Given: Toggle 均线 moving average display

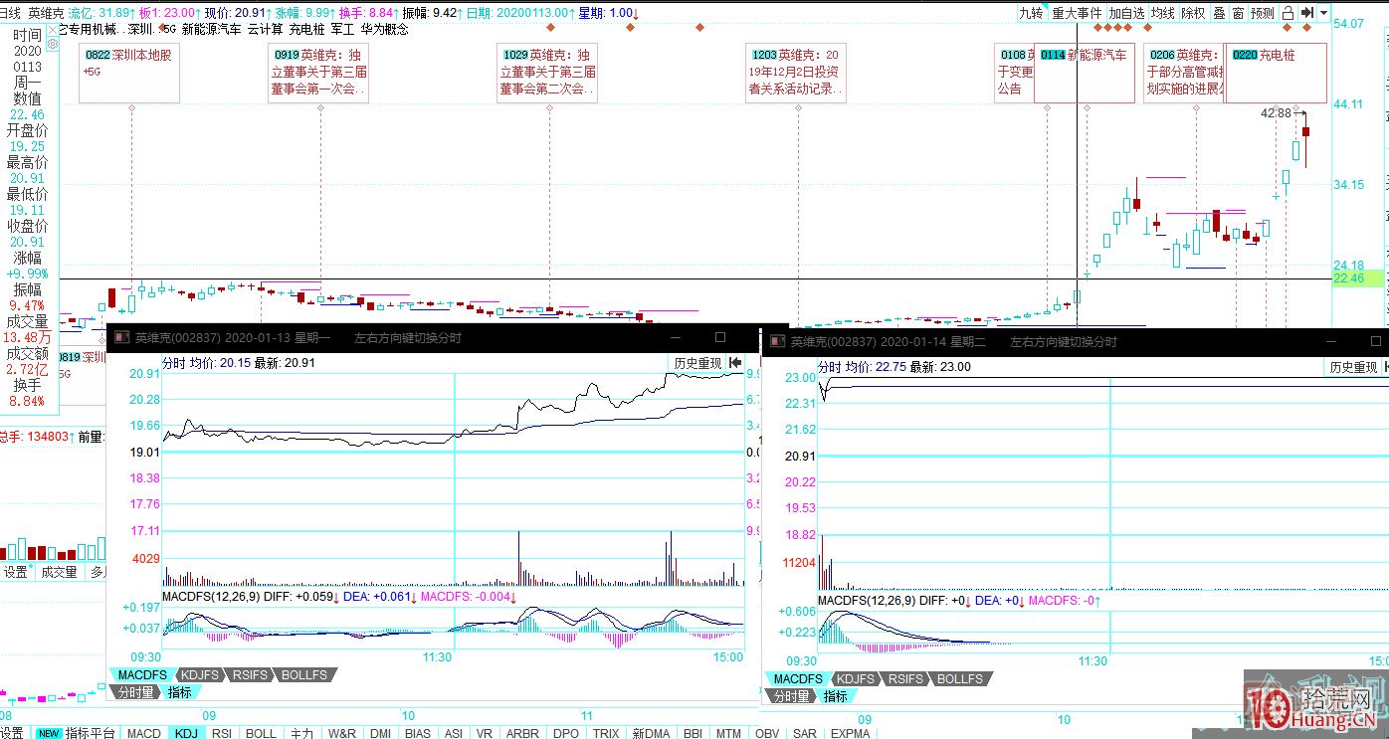Looking at the screenshot, I should [x=1162, y=13].
